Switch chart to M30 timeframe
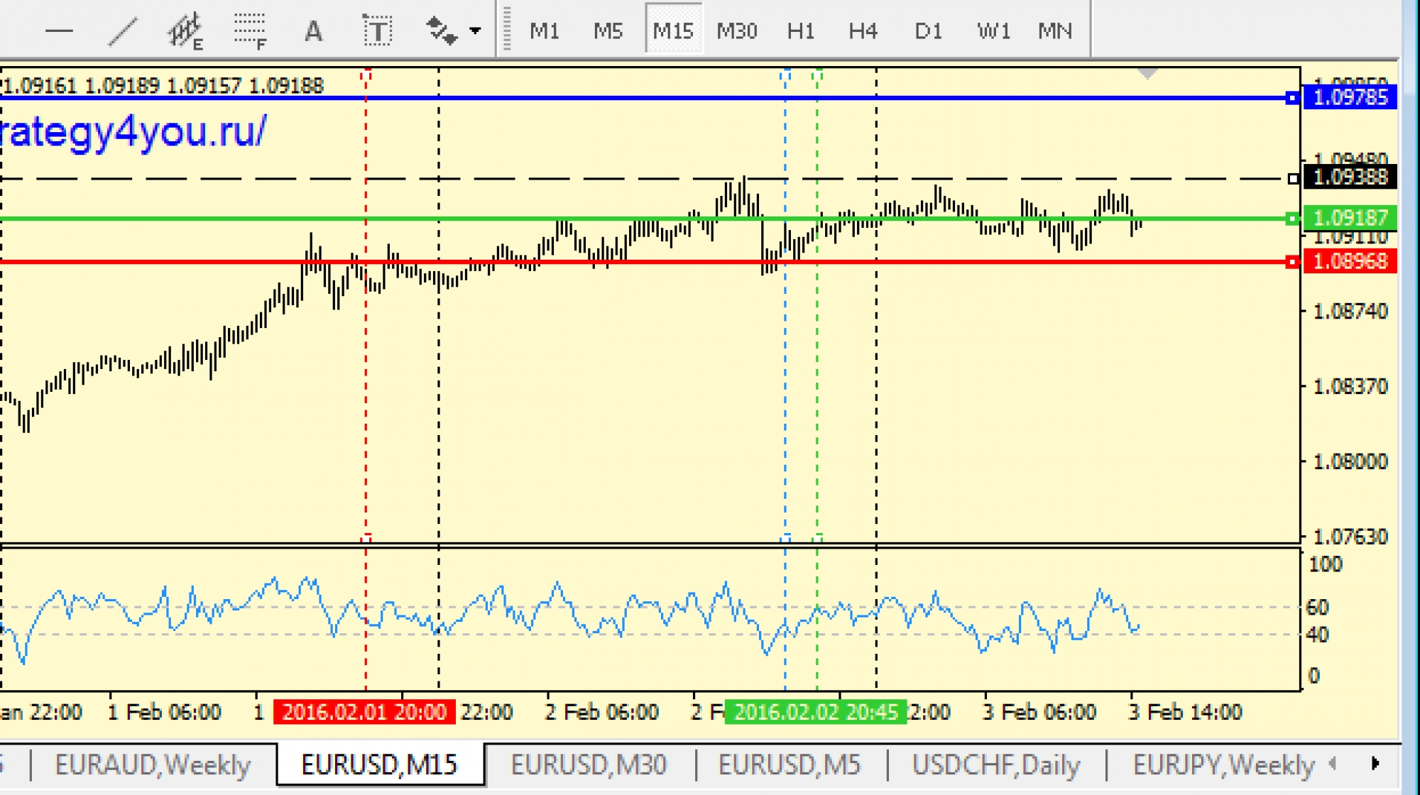This screenshot has width=1420, height=795. coord(736,31)
